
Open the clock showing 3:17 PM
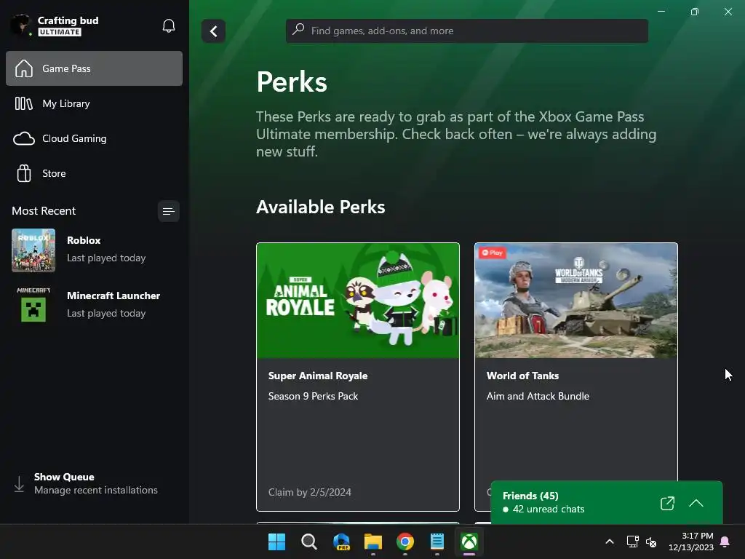tap(691, 542)
